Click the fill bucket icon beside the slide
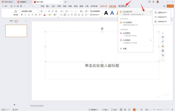 point(163,46)
